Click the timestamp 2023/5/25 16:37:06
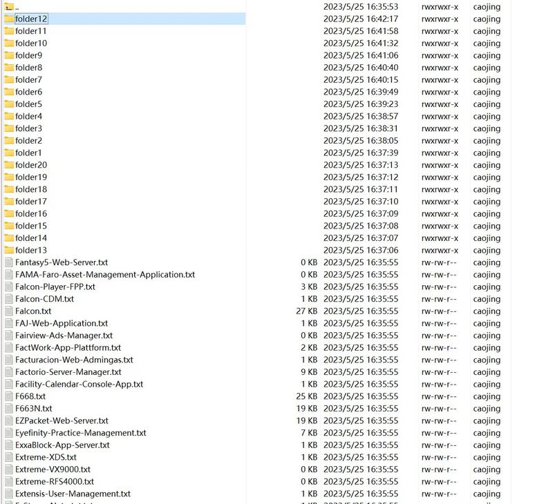 pyautogui.click(x=361, y=250)
